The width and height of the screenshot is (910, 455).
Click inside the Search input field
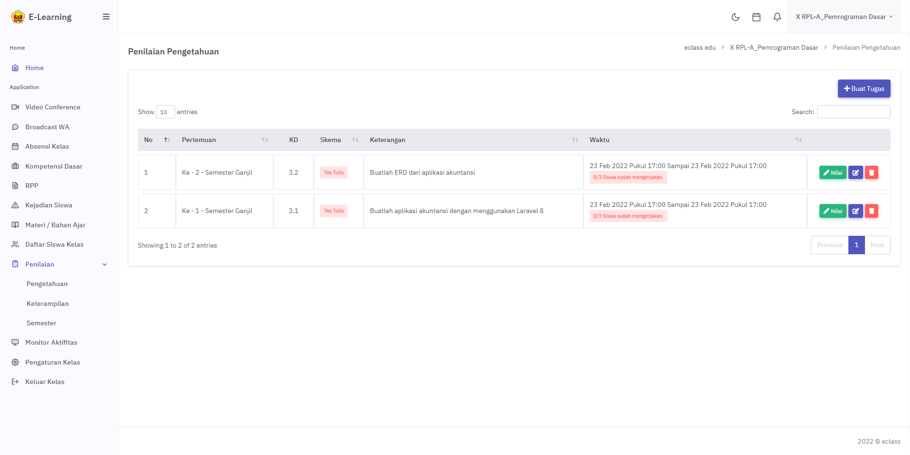(x=853, y=112)
